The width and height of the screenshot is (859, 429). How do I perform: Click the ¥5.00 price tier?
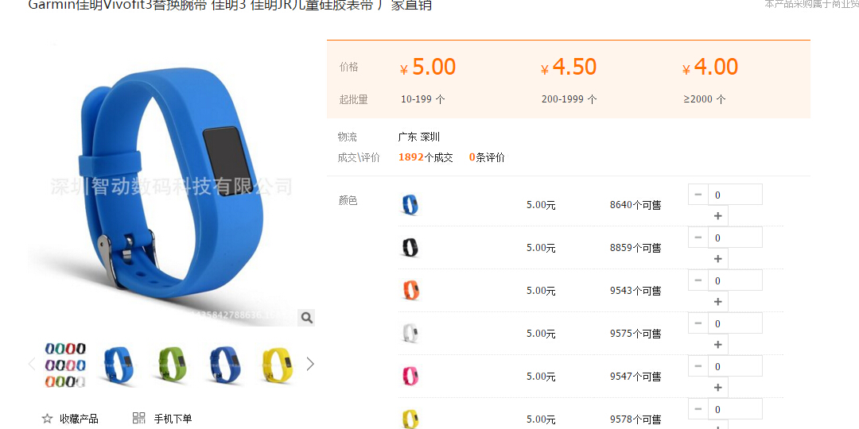point(428,68)
